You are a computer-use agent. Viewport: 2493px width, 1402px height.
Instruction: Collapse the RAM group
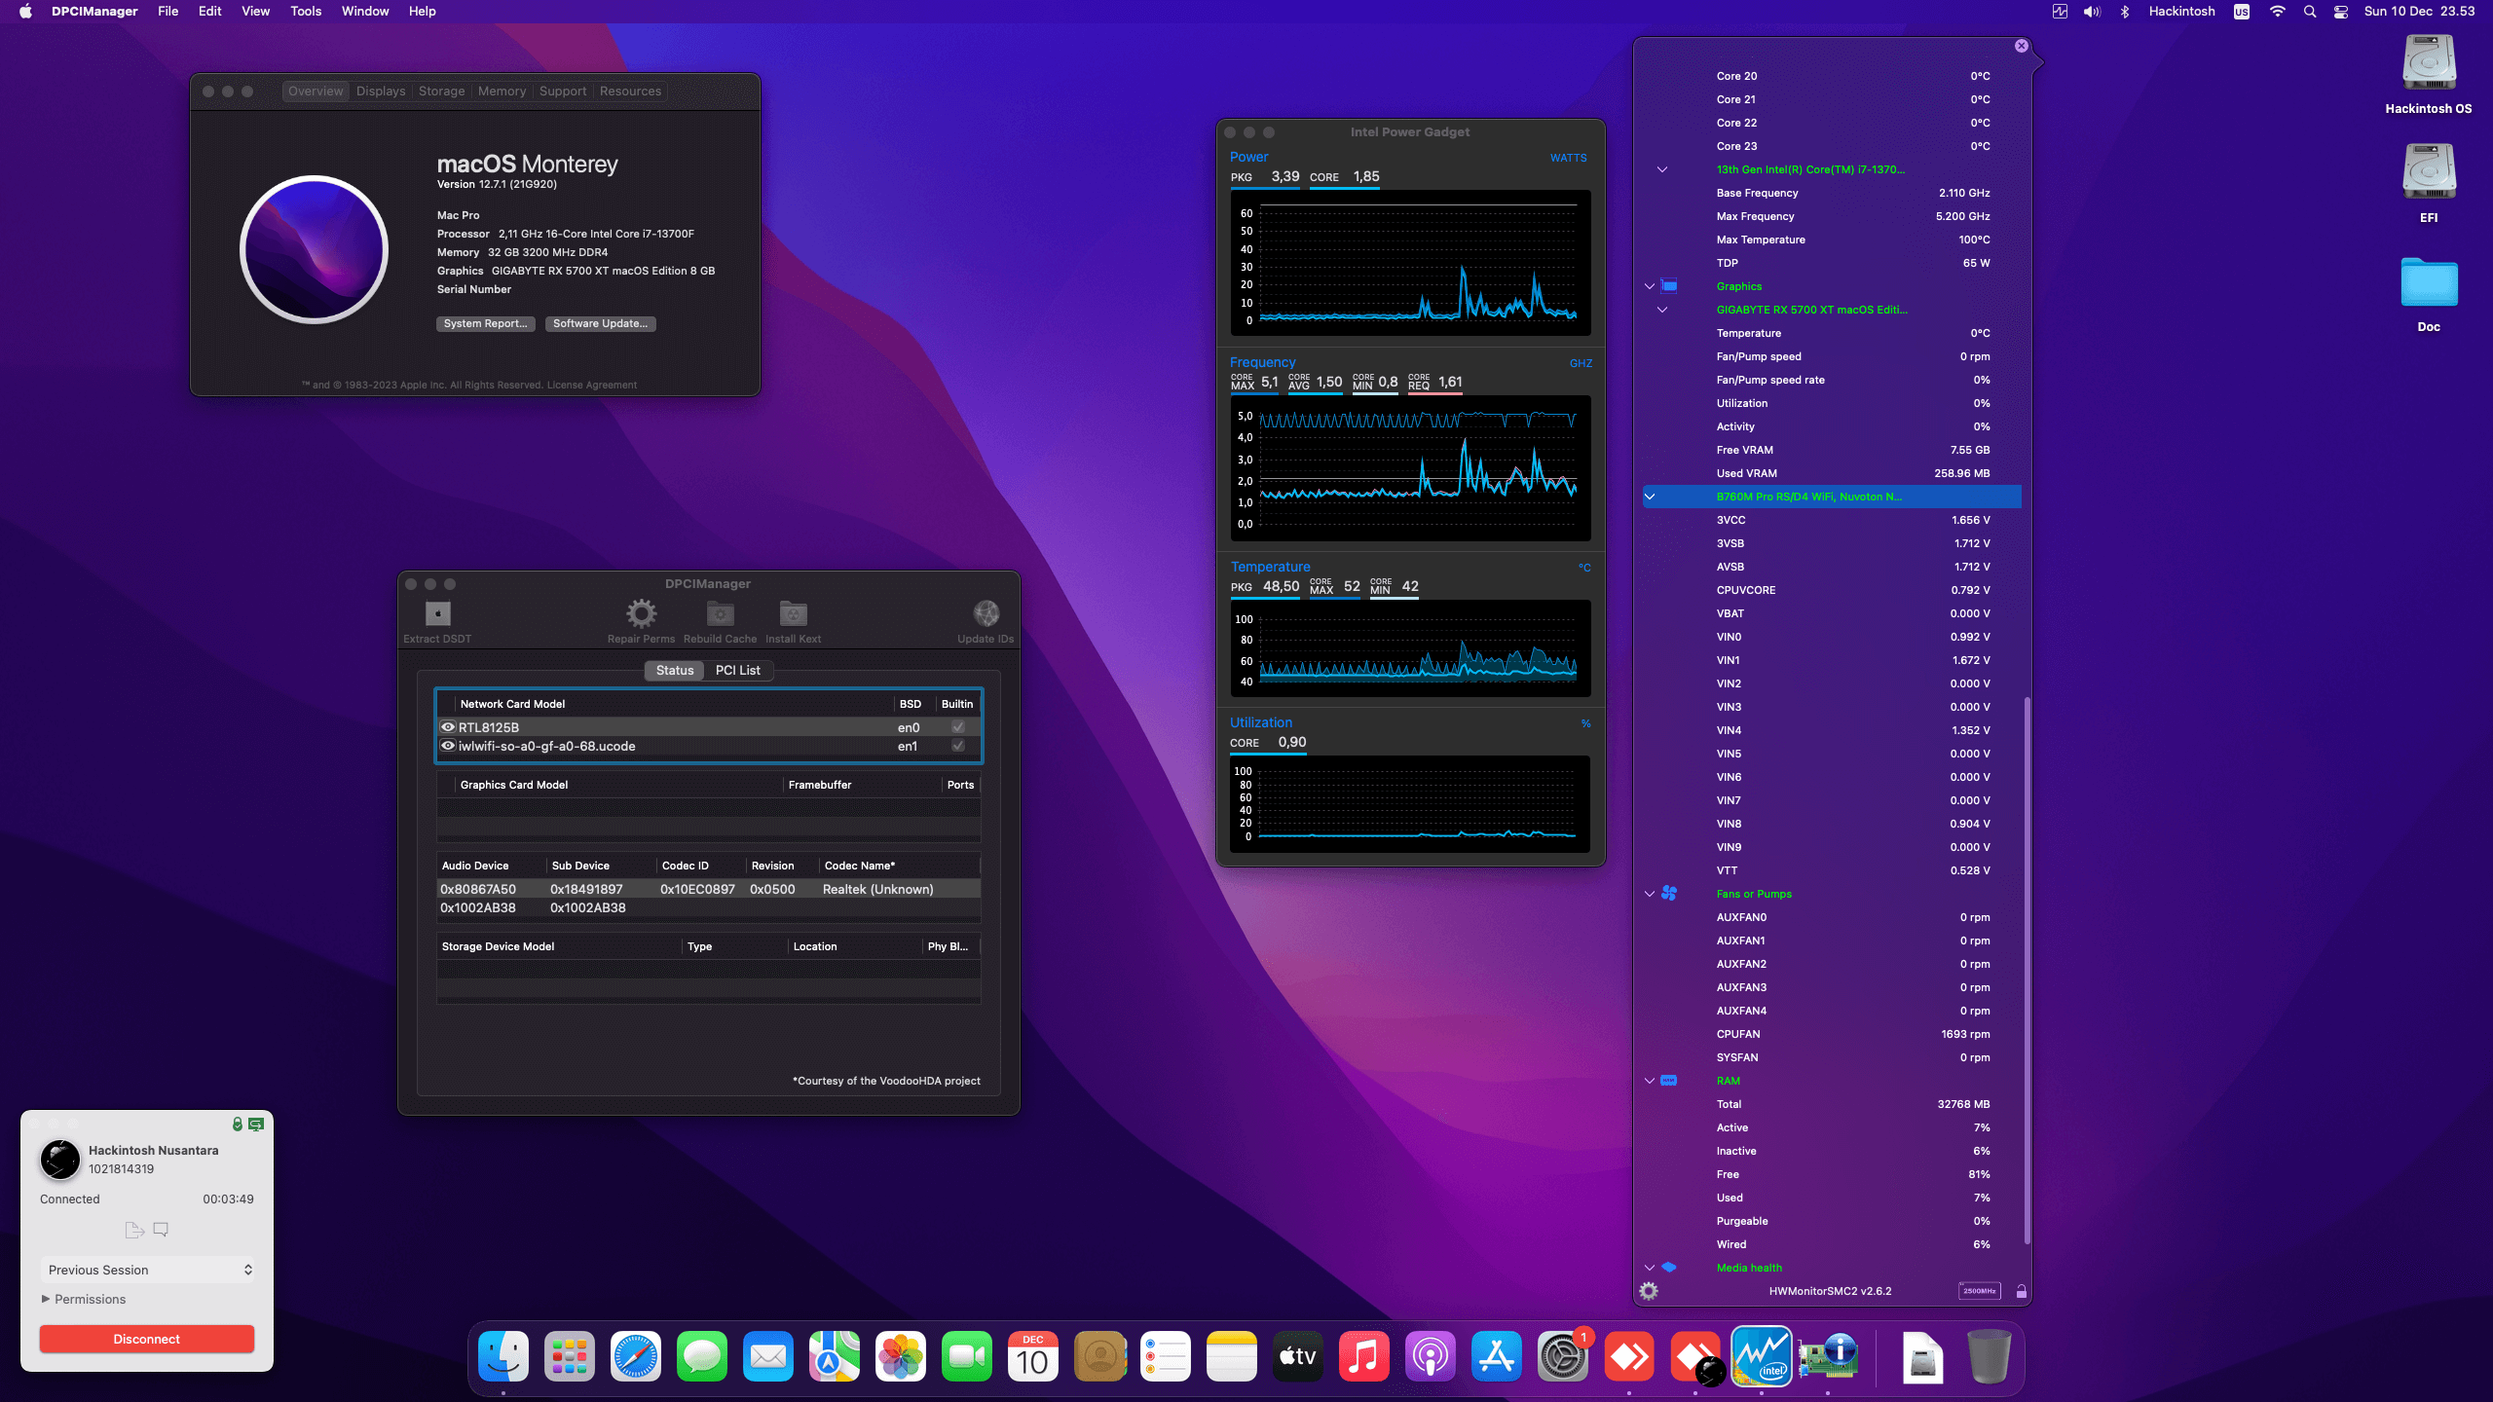click(x=1650, y=1081)
